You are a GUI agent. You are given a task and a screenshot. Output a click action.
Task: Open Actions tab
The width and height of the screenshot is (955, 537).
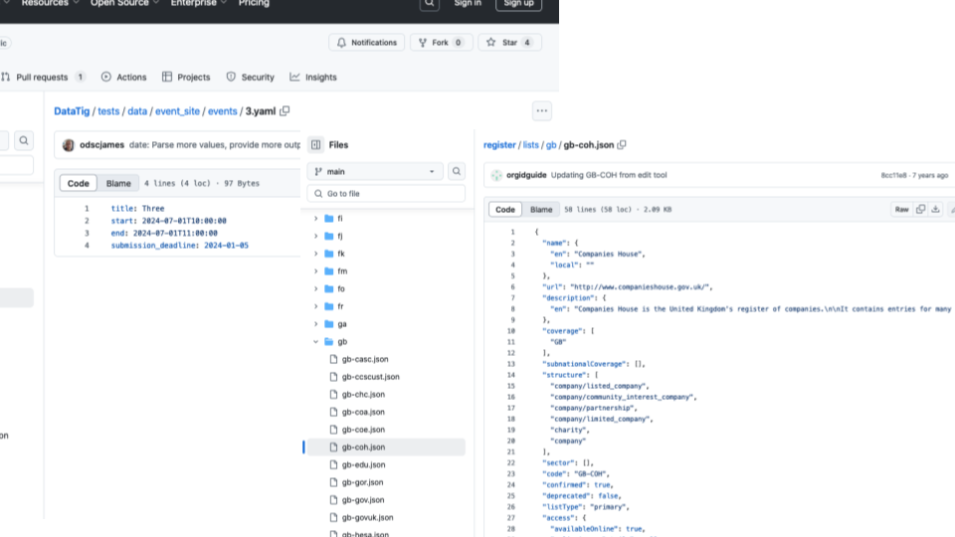(123, 78)
